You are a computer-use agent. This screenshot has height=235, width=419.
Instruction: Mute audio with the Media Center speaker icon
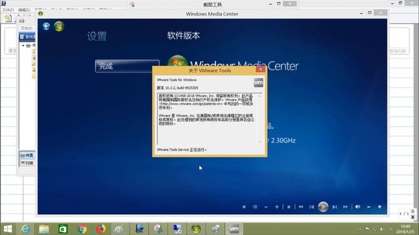pos(357,207)
